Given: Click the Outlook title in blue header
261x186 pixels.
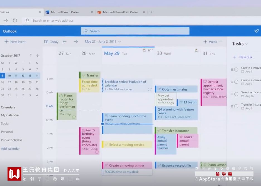Looking at the screenshot, I should [10, 31].
